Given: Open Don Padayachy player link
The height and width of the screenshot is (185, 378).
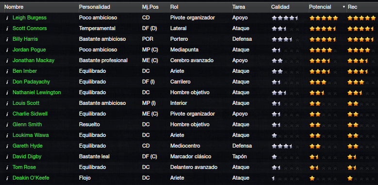Looking at the screenshot, I should (x=31, y=82).
